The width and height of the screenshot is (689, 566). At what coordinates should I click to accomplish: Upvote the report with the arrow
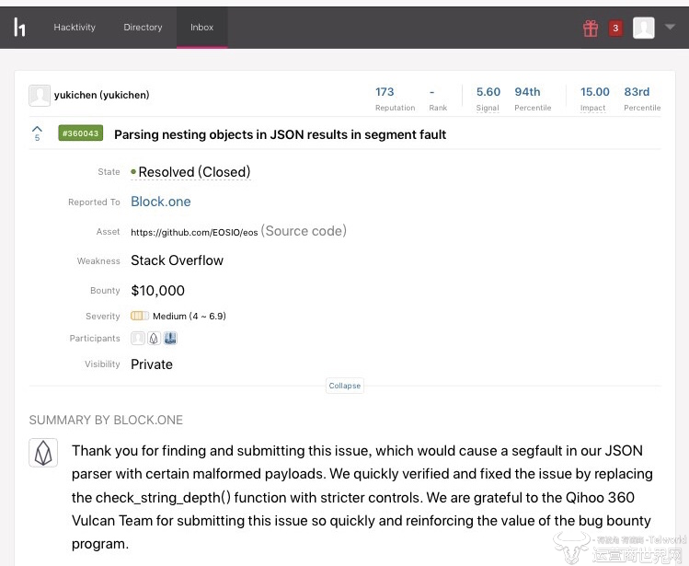point(37,129)
